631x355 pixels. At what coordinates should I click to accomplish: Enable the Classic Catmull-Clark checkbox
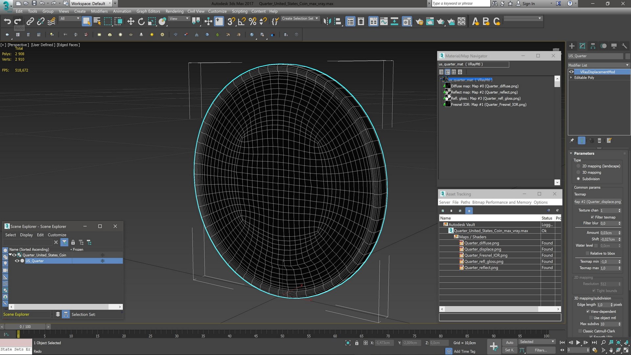click(580, 331)
